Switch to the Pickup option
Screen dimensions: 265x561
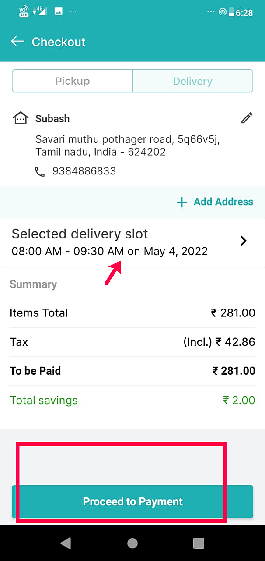72,81
